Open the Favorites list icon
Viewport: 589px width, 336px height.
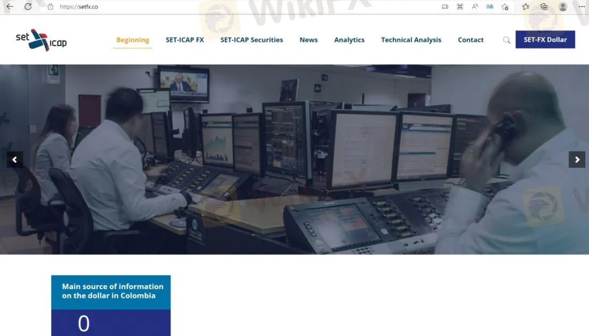(526, 6)
